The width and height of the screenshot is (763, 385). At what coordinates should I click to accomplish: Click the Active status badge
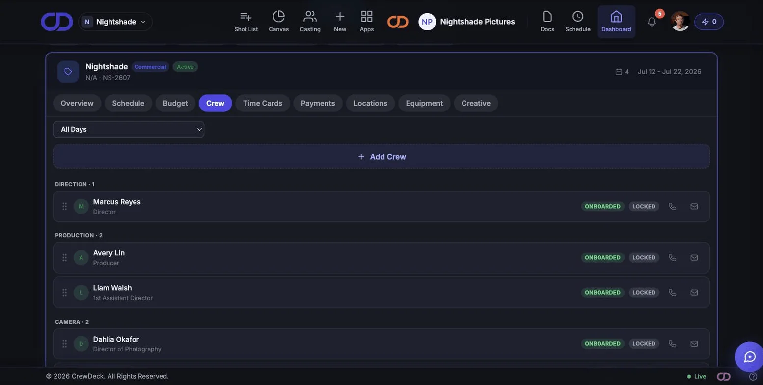185,67
